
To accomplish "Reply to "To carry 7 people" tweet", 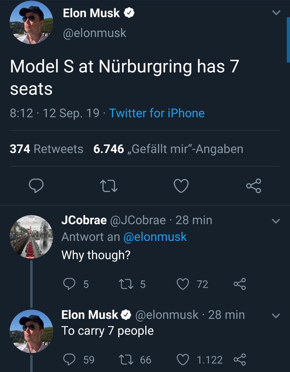I will pyautogui.click(x=69, y=360).
